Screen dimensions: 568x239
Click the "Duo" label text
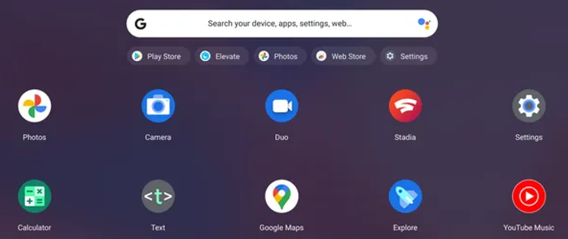(281, 137)
